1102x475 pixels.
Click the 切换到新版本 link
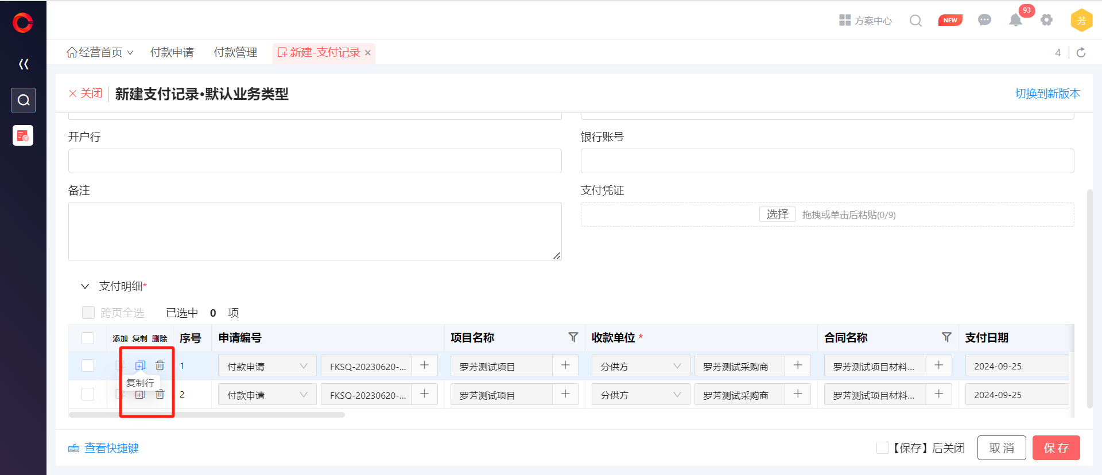(1047, 94)
